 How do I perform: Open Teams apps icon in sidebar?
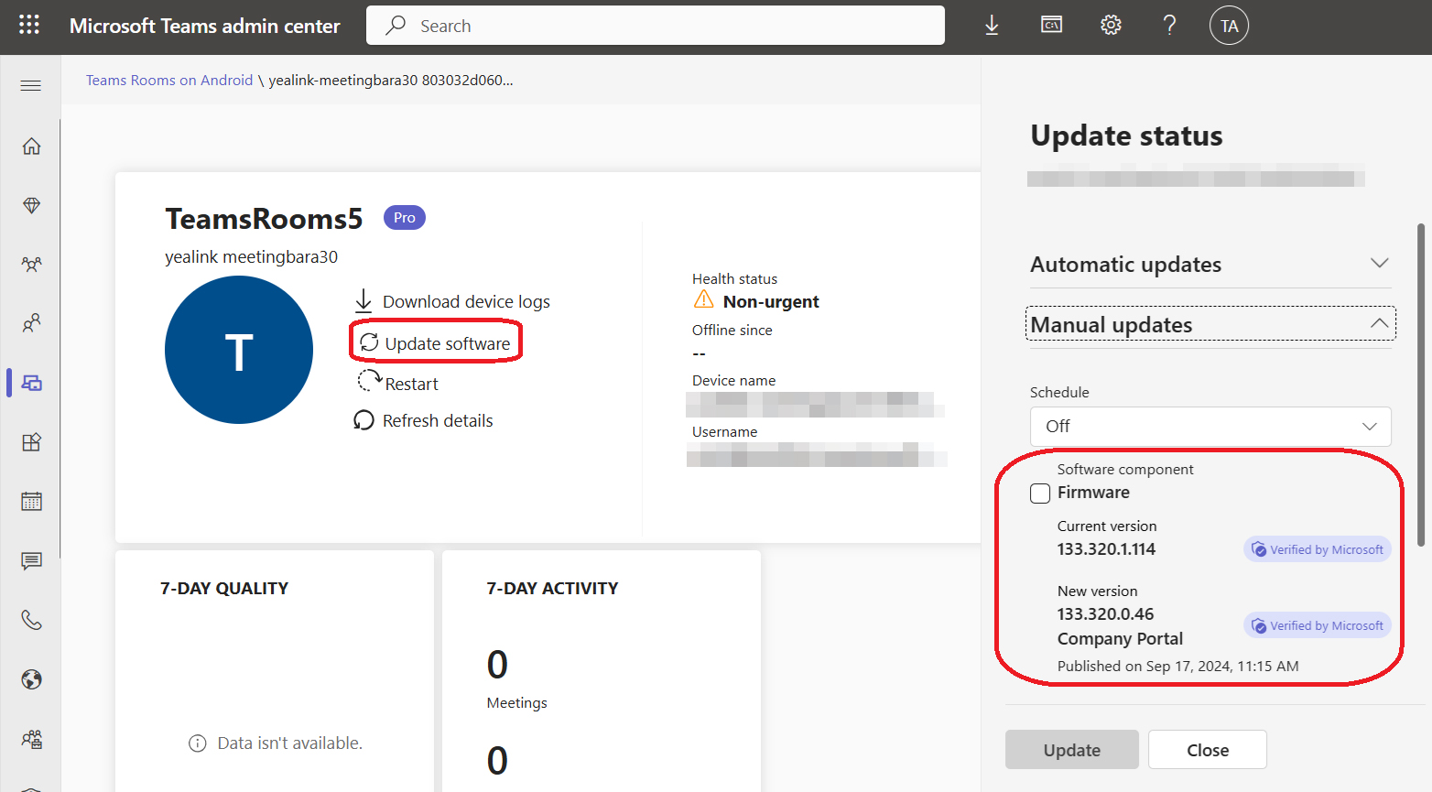[31, 442]
